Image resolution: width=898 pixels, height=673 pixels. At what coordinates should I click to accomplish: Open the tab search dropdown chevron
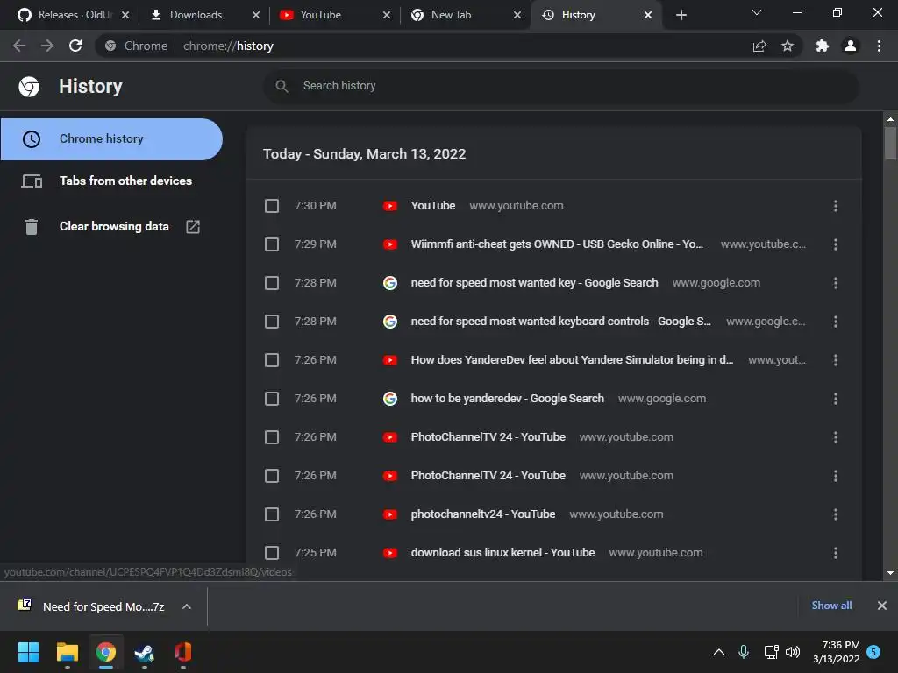(757, 12)
